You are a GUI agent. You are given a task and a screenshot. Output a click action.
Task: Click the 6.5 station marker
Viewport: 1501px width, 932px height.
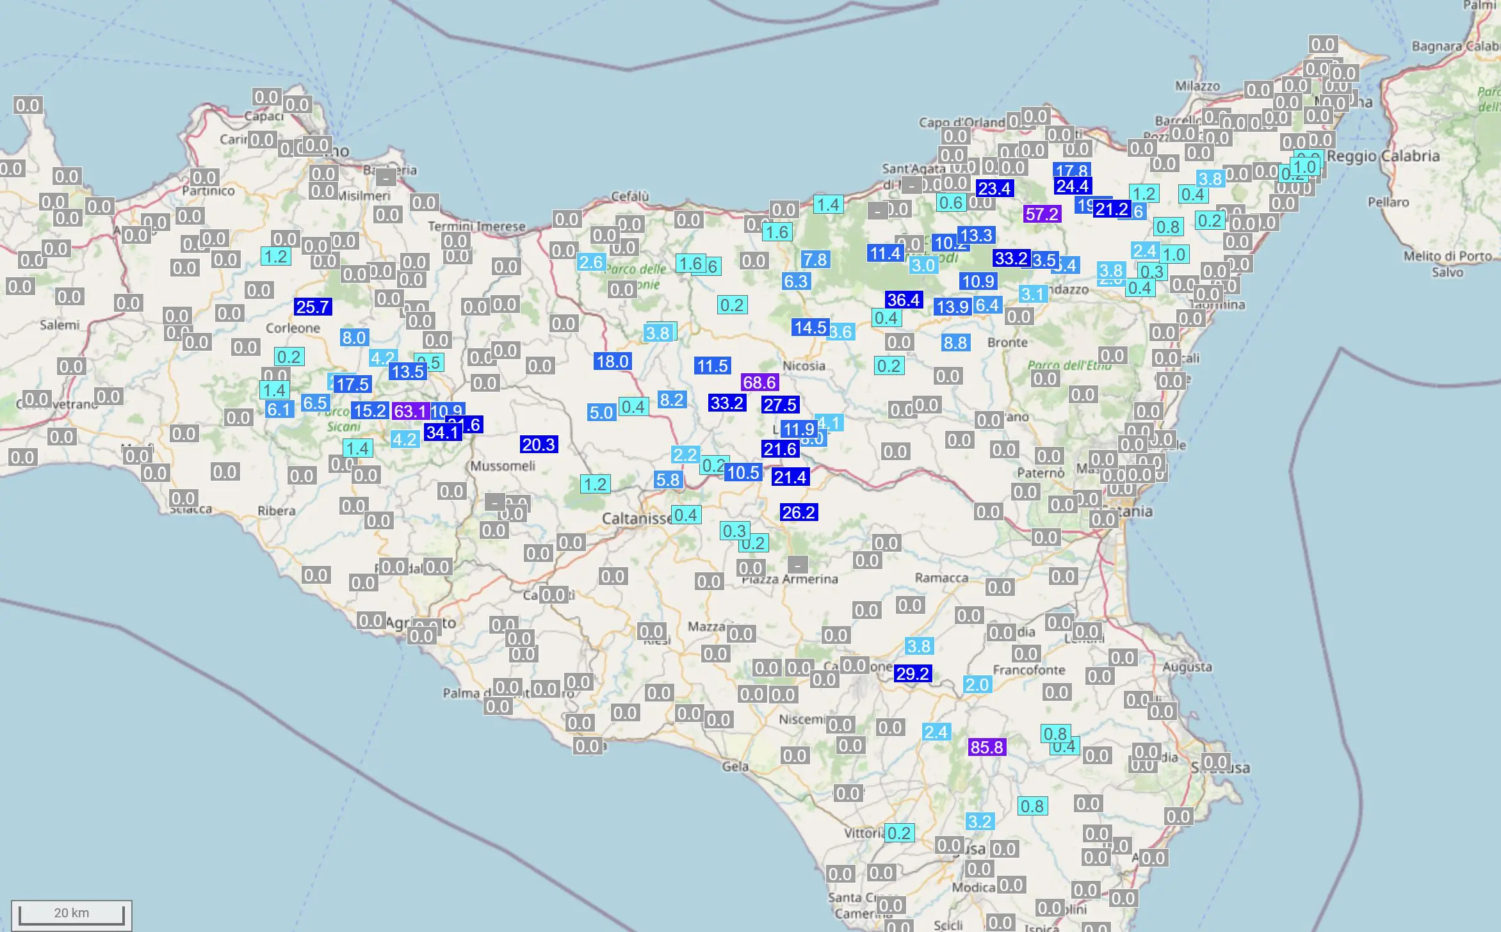(316, 403)
